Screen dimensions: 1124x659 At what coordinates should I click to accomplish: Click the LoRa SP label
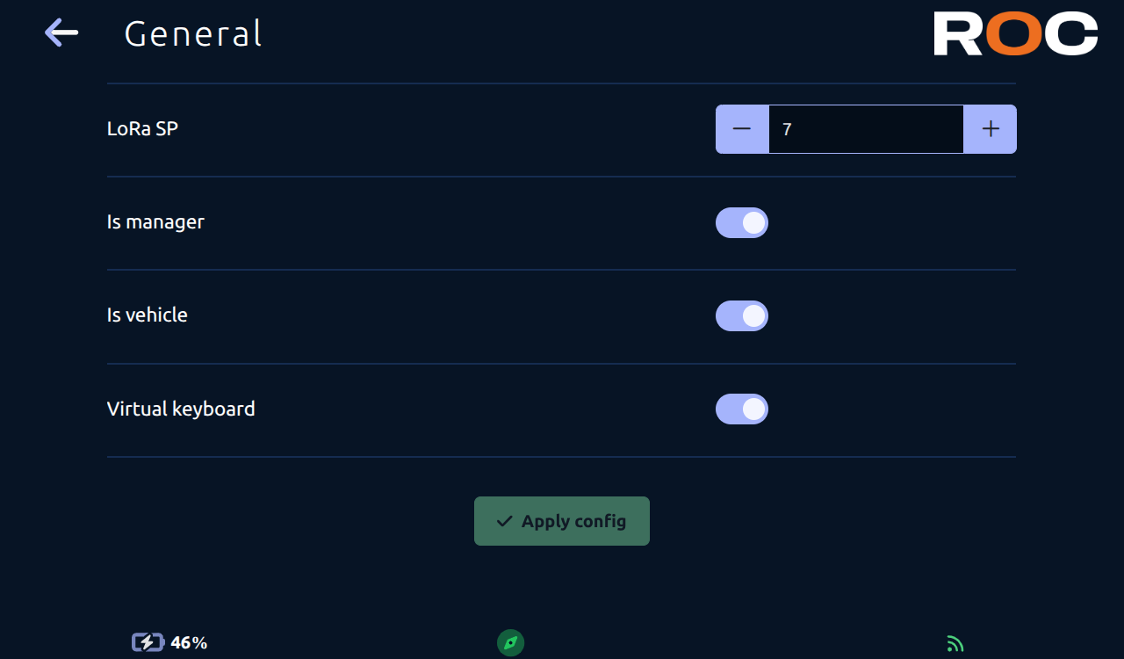tap(142, 128)
